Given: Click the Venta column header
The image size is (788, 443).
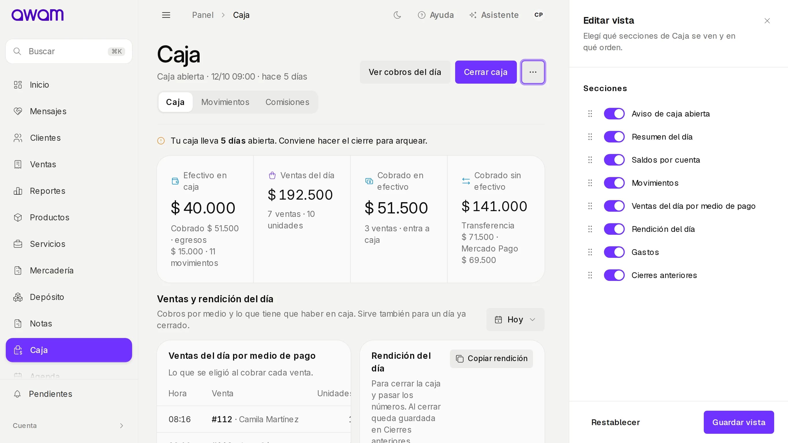Looking at the screenshot, I should [222, 393].
